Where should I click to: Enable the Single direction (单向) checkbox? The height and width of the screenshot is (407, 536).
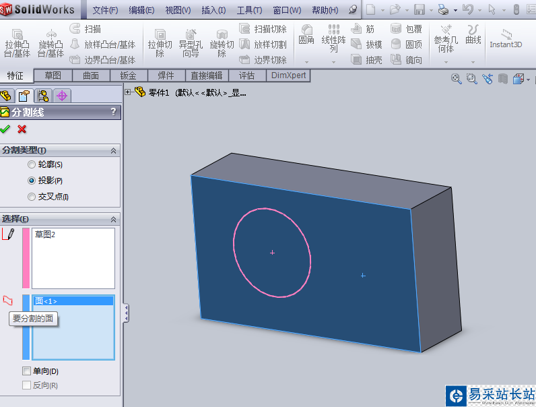click(26, 371)
